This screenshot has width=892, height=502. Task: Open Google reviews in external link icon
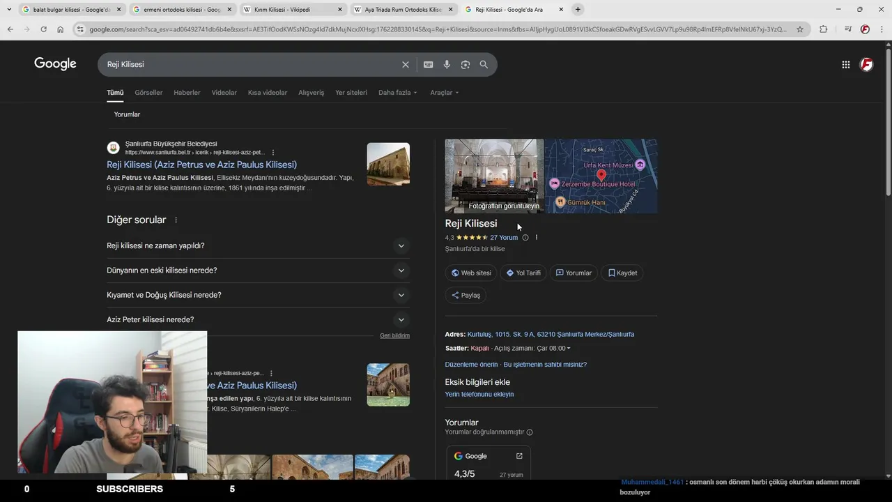point(519,456)
